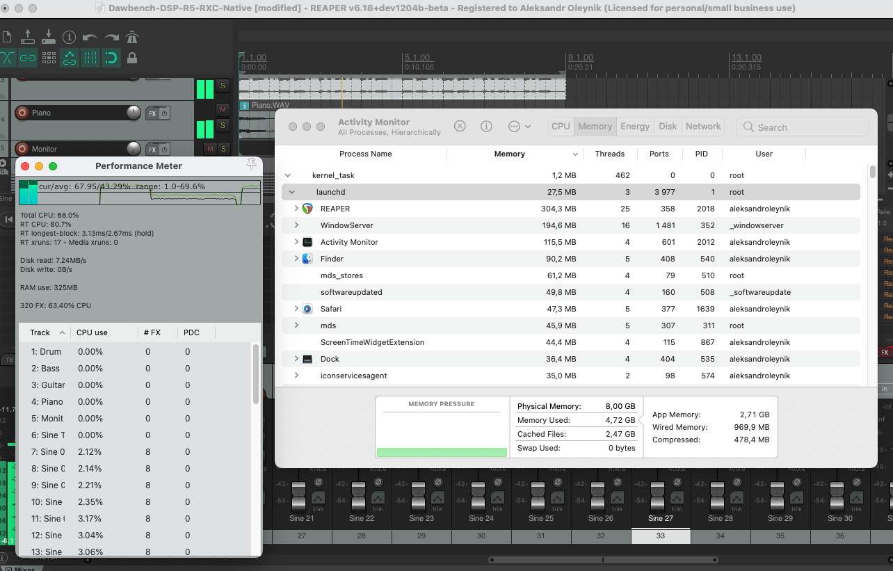Arm the Piano track record button
This screenshot has width=893, height=571.
pyautogui.click(x=22, y=113)
